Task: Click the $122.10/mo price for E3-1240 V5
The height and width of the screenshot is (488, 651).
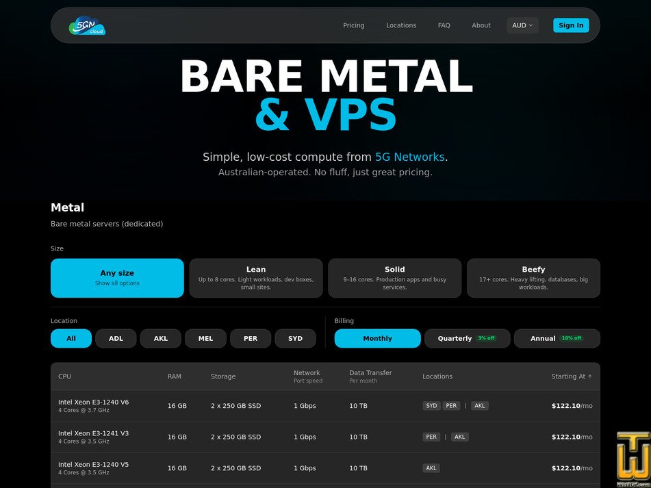Action: point(572,468)
